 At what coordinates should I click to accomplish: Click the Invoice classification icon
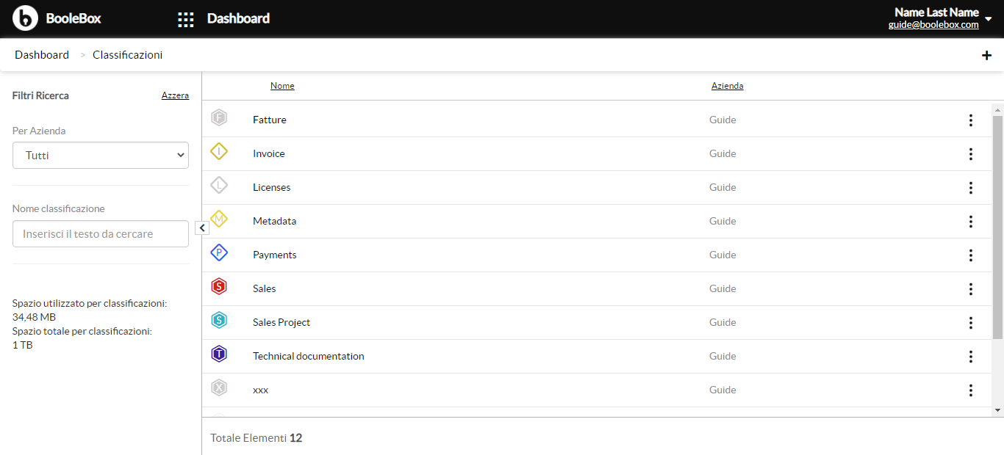tap(218, 151)
